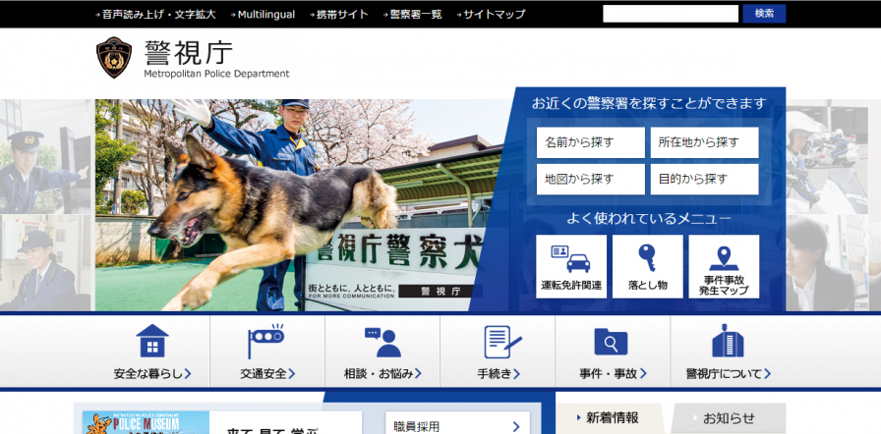Screen dimensions: 881x434
Task: Click the 事件事故 発生マップ label
Action: (724, 285)
